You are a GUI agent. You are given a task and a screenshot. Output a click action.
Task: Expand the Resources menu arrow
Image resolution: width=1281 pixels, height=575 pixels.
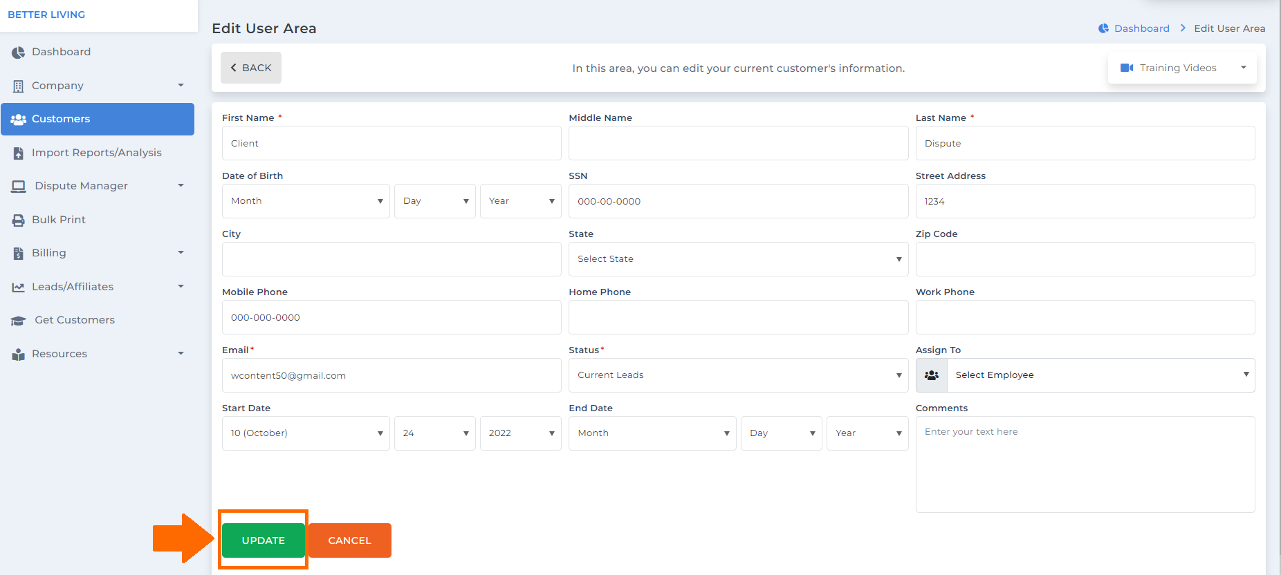[181, 353]
